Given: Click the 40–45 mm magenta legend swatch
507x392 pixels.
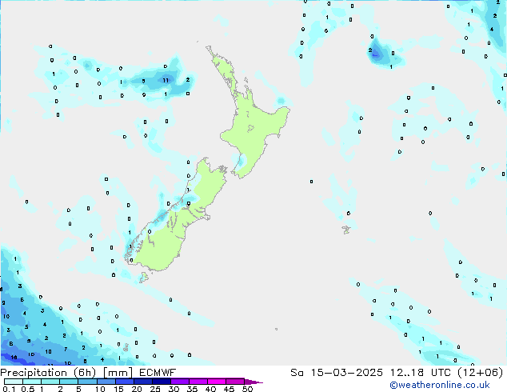Looking at the screenshot, I should (217, 382).
